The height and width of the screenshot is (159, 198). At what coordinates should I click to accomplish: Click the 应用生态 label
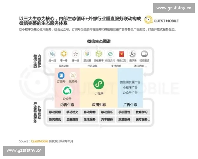tap(99, 105)
